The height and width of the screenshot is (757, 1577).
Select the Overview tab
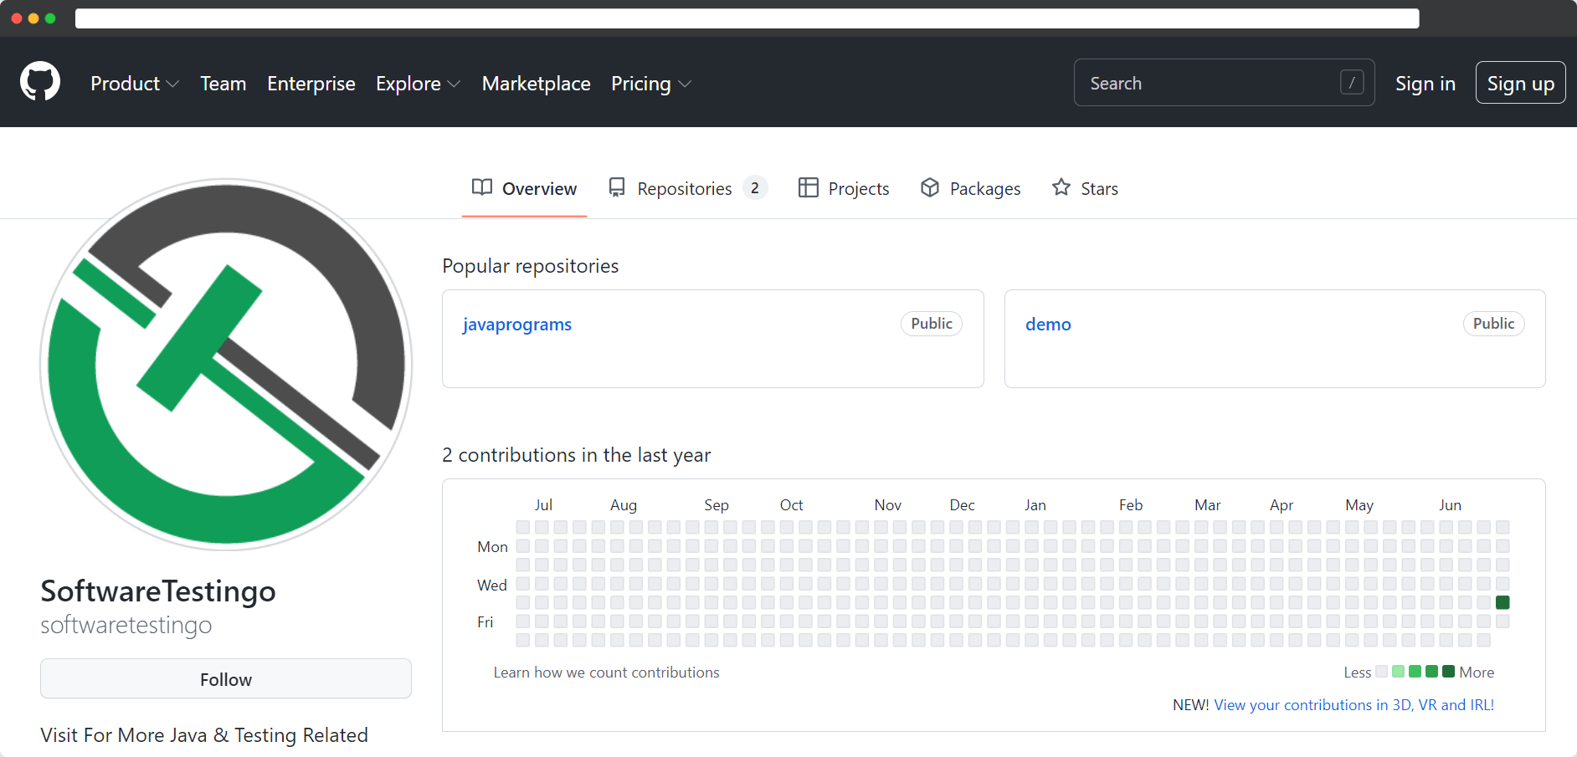coord(524,188)
